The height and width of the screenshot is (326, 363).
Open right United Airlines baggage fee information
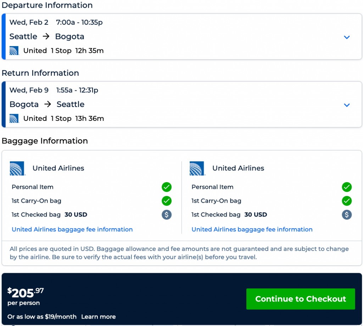252,229
